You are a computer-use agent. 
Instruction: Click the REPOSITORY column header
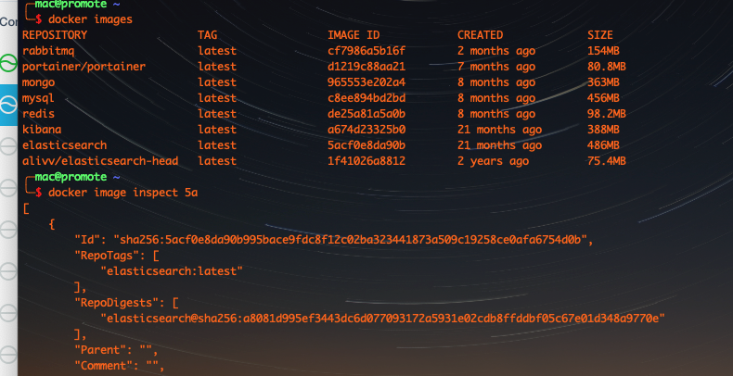[55, 35]
